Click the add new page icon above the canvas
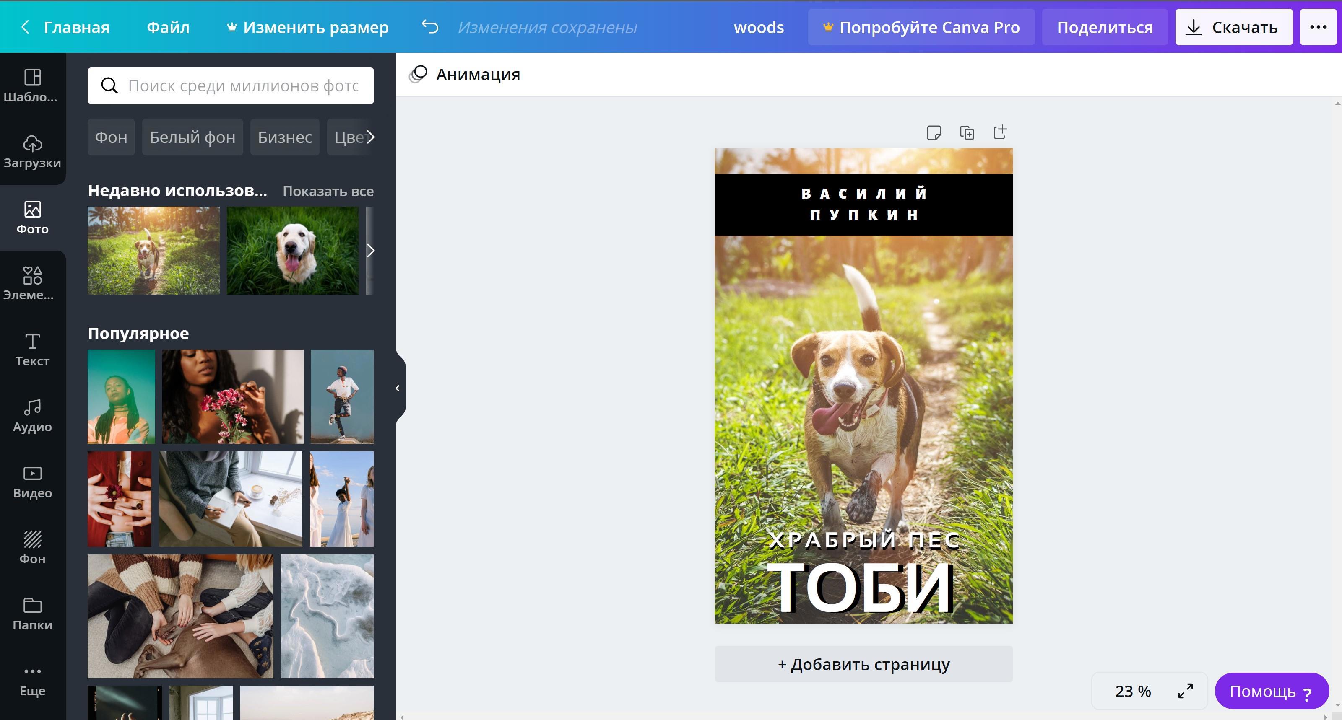Image resolution: width=1342 pixels, height=720 pixels. [1000, 132]
